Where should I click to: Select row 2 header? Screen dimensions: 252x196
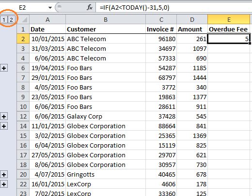tap(23, 39)
